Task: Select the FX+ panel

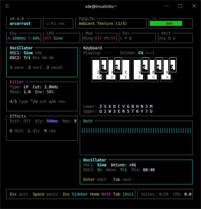Action: [x=137, y=38]
